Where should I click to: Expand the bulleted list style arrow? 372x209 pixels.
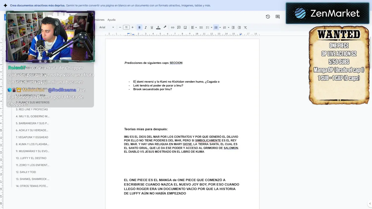(x=220, y=27)
